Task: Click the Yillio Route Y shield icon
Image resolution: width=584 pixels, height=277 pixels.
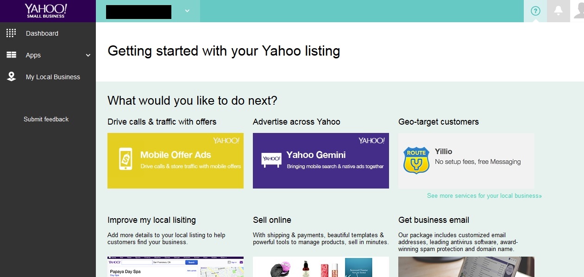Action: click(416, 160)
